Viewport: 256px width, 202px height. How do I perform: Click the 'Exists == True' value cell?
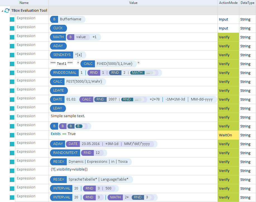63,134
